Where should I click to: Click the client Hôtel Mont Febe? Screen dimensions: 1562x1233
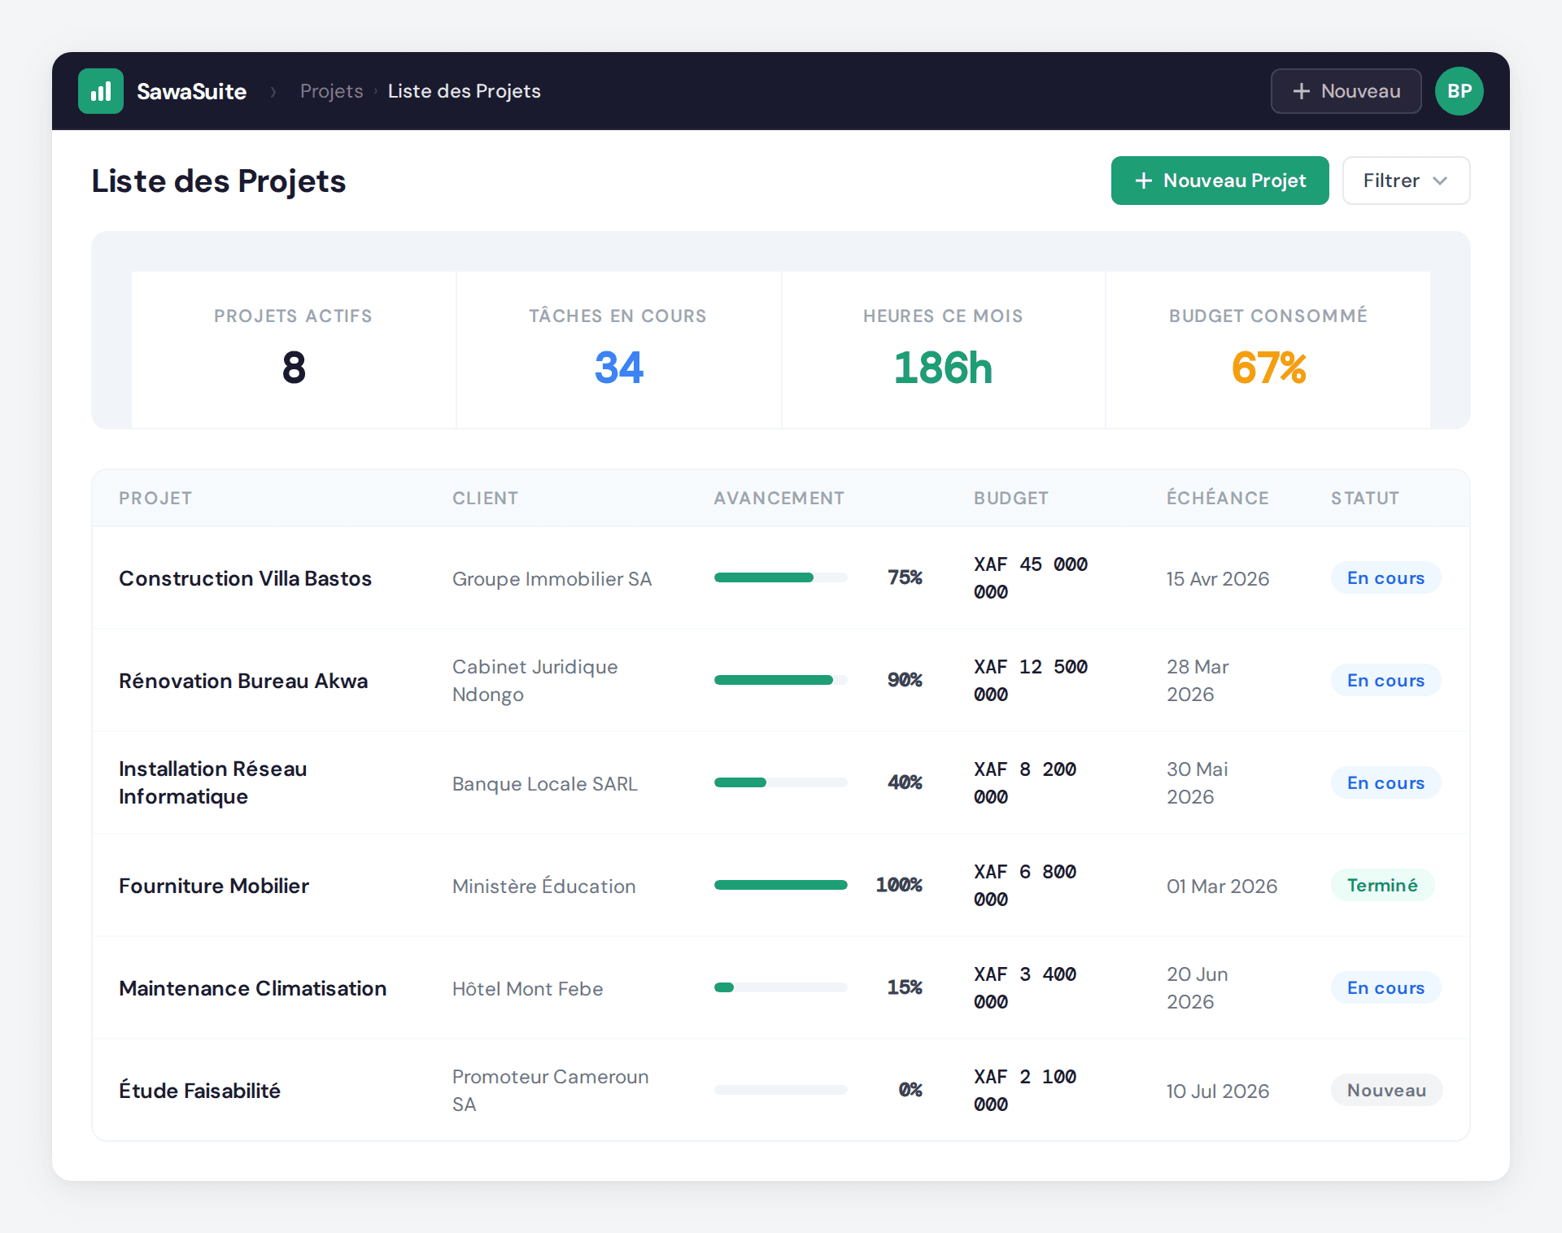pyautogui.click(x=527, y=988)
